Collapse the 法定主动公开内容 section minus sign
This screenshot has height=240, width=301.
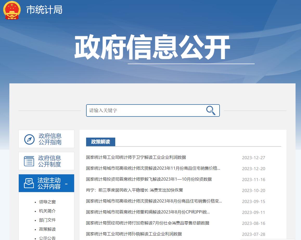[x=66, y=184]
